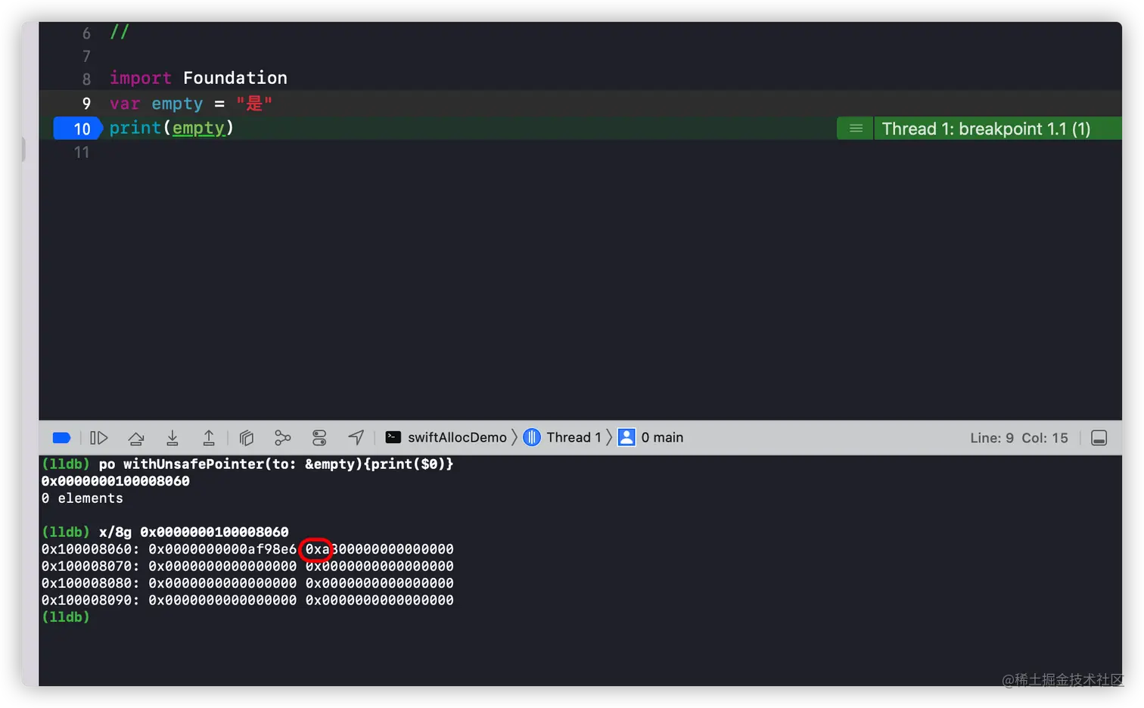Continue program execution in debug bar
1144x708 pixels.
tap(99, 438)
